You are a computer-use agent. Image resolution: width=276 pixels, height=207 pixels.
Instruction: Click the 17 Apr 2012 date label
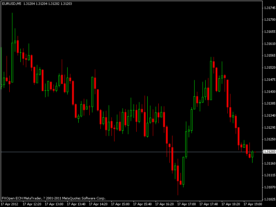10,204
